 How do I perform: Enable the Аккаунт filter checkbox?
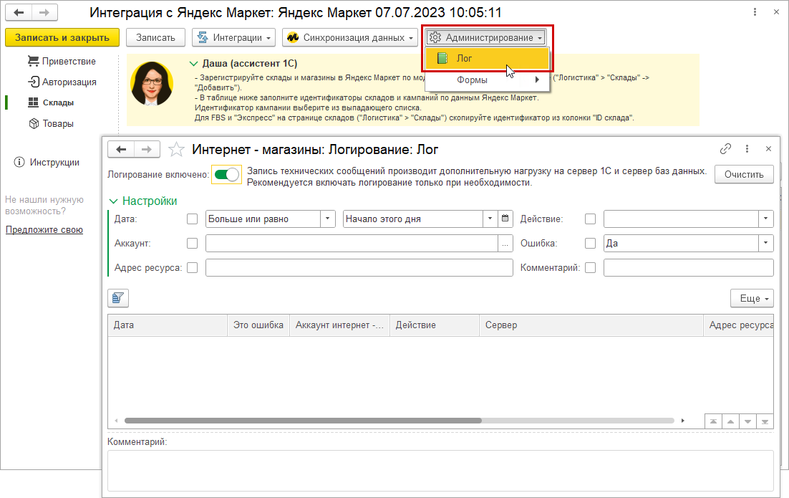pos(192,243)
